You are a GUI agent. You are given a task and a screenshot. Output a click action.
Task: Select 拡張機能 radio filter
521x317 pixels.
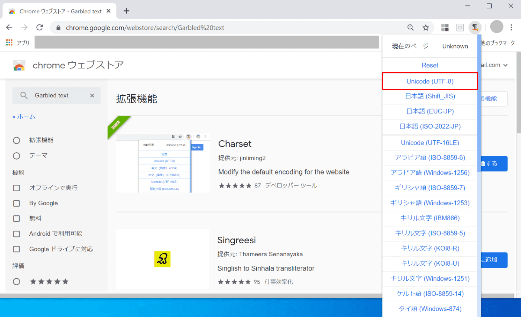coord(16,140)
